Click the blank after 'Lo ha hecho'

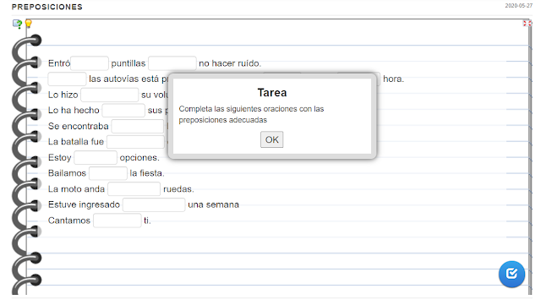[x=123, y=111]
